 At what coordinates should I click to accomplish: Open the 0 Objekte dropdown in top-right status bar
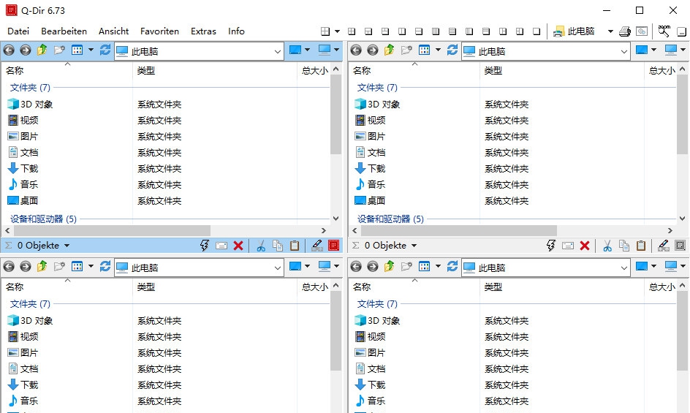point(414,246)
